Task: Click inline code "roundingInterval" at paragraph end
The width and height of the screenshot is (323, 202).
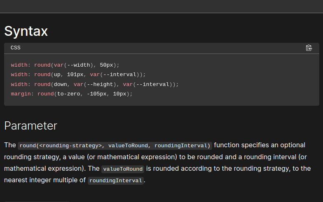Action: (115, 181)
